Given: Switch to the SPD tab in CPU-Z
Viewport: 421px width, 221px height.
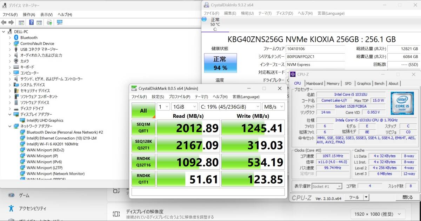Looking at the screenshot, I should [x=348, y=84].
